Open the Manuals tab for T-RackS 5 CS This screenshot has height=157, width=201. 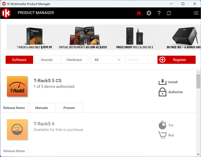(42, 108)
